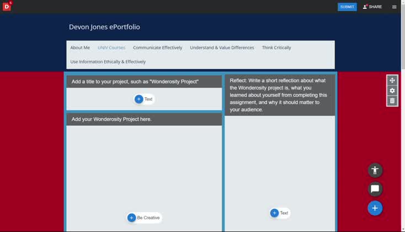Click the 'Add a title to your project' prompt

[x=144, y=82]
